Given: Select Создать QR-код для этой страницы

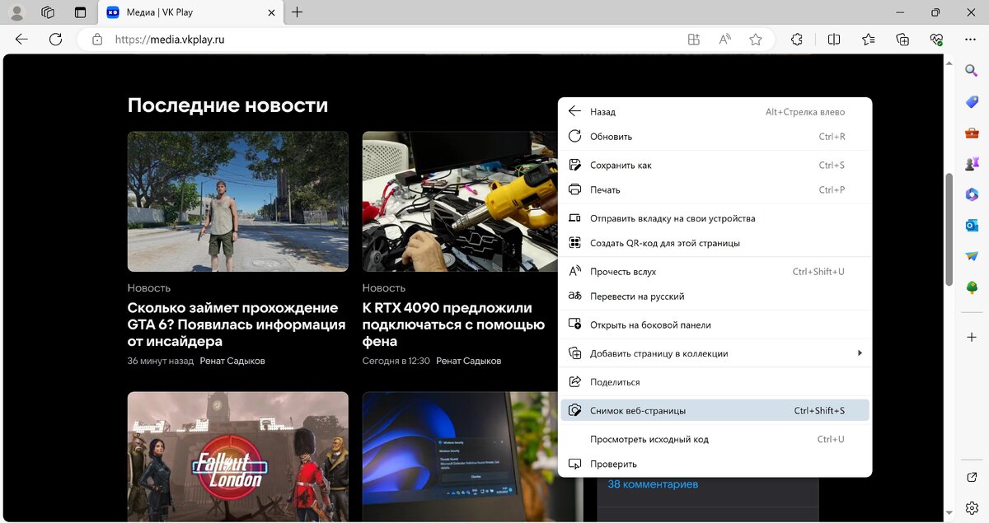Looking at the screenshot, I should (715, 244).
